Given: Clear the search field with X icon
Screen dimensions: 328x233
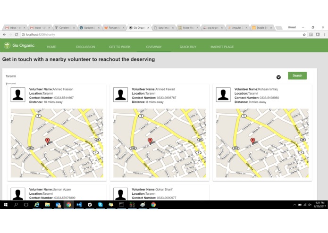Looking at the screenshot, I should tap(278, 77).
